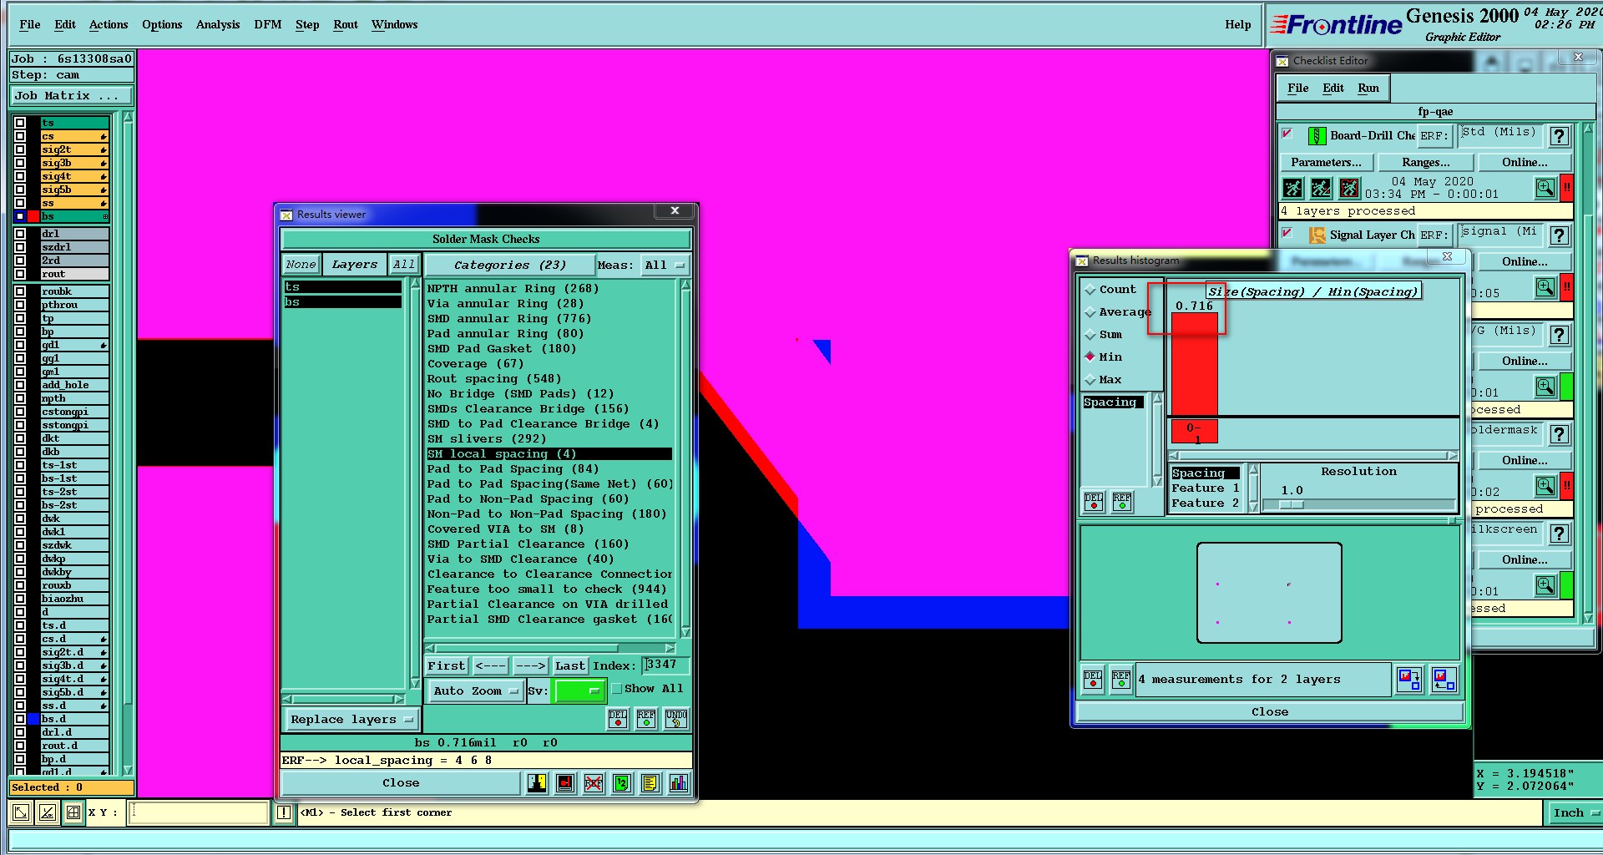Click the Ranges... button
Image resolution: width=1603 pixels, height=855 pixels.
point(1426,162)
